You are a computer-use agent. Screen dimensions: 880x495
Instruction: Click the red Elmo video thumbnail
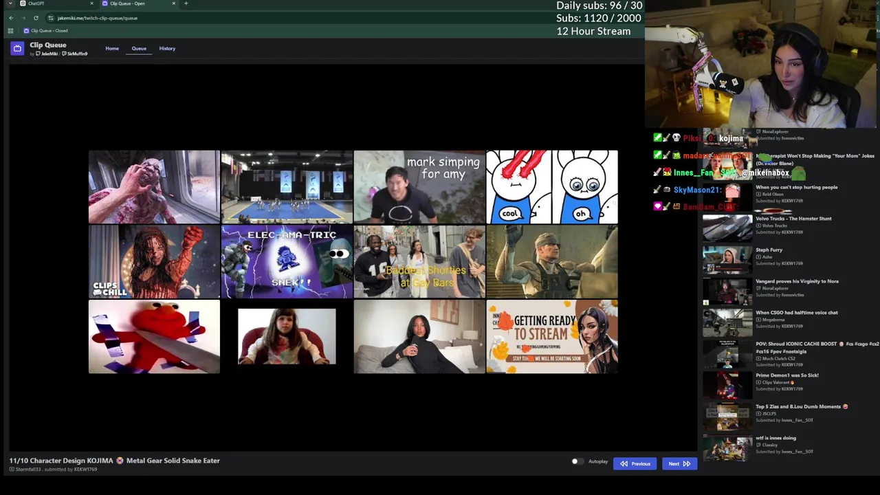pos(154,337)
